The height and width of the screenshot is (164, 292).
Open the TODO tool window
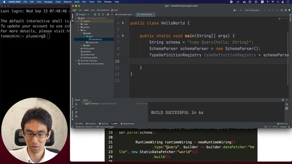[x=79, y=123]
